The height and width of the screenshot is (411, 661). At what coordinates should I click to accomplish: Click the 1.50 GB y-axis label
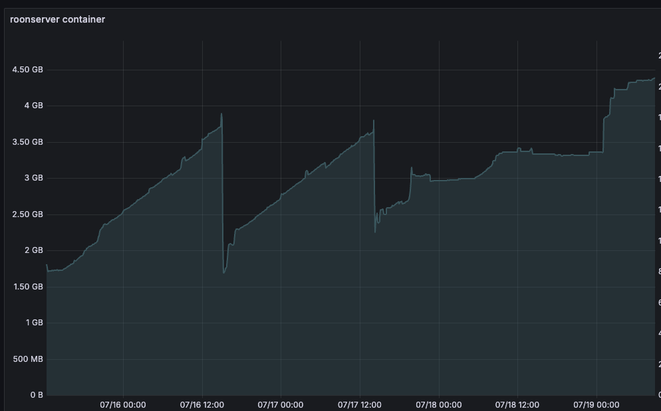27,287
